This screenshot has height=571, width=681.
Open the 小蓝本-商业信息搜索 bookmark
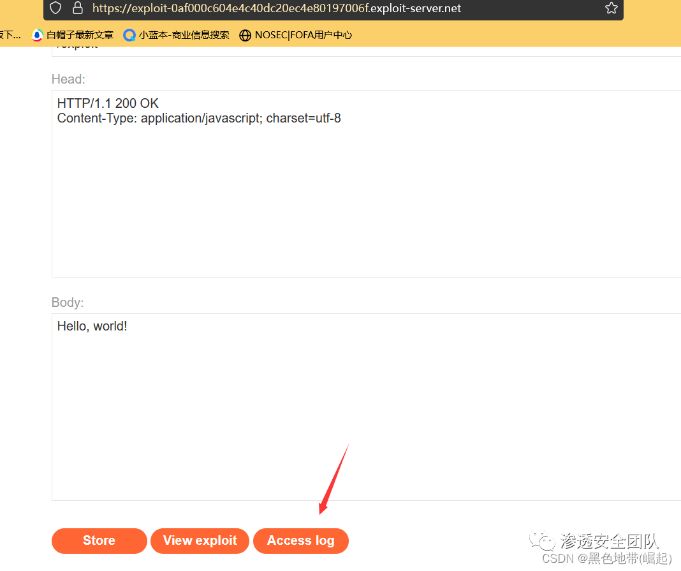click(x=177, y=34)
